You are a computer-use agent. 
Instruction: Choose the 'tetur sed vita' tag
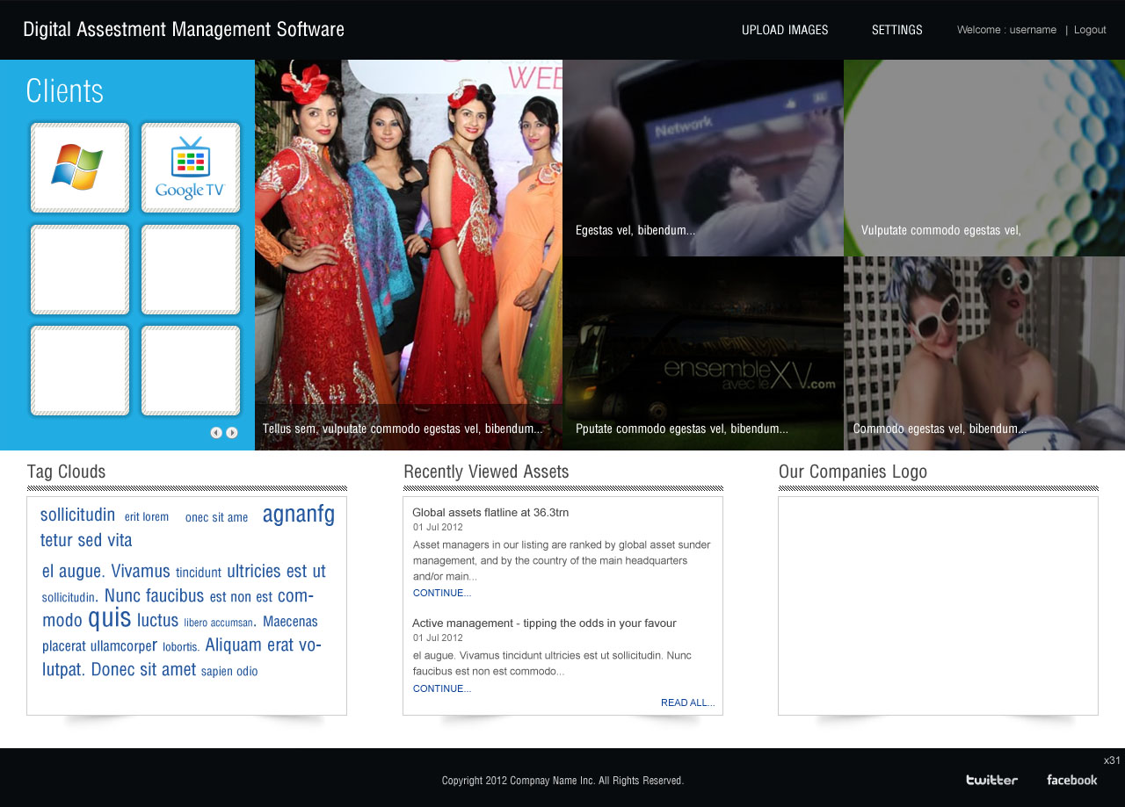click(x=86, y=540)
